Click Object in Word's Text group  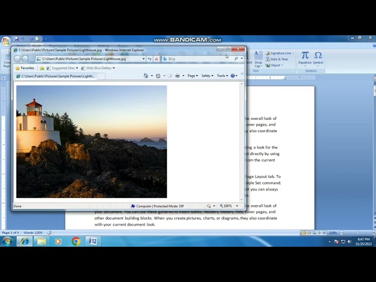273,65
